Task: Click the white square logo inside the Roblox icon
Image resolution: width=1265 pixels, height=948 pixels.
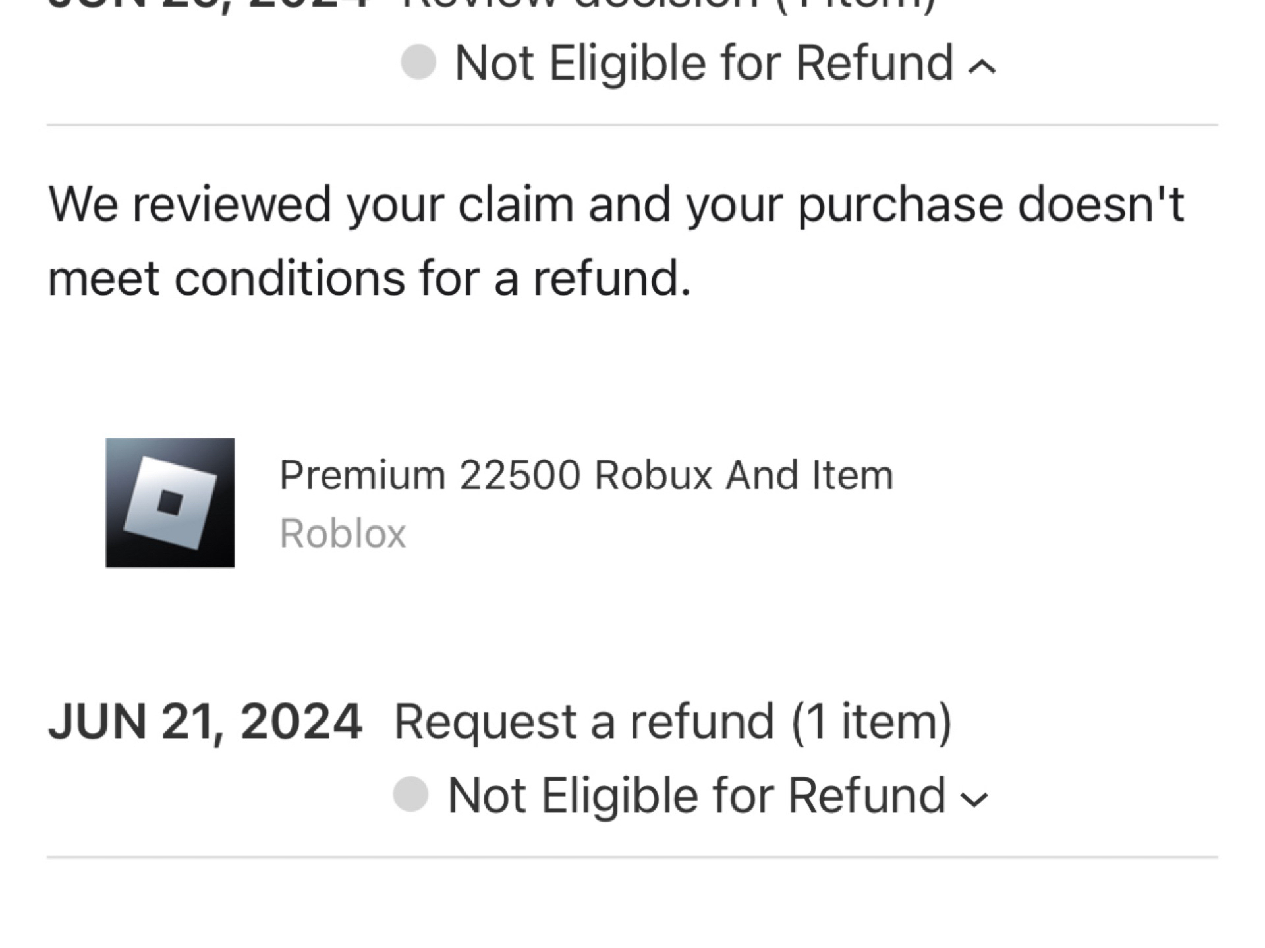Action: (x=170, y=503)
